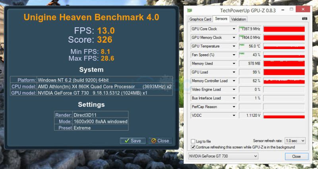The image size is (318, 169).
Task: Select the Sensors tab
Action: coord(221,19)
